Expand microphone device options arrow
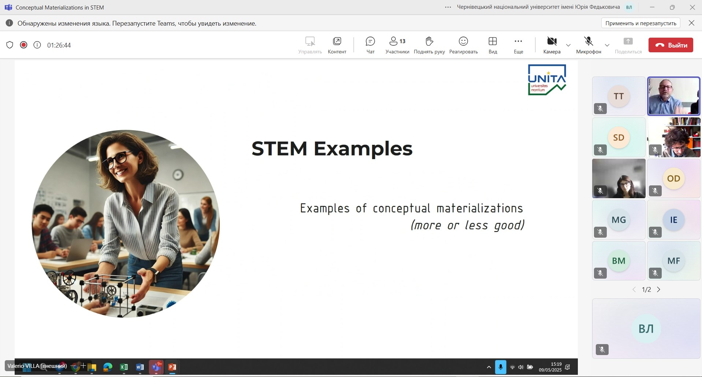Image resolution: width=702 pixels, height=377 pixels. click(607, 45)
